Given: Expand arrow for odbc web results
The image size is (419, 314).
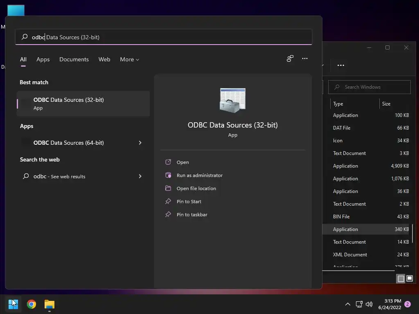Looking at the screenshot, I should pos(140,176).
